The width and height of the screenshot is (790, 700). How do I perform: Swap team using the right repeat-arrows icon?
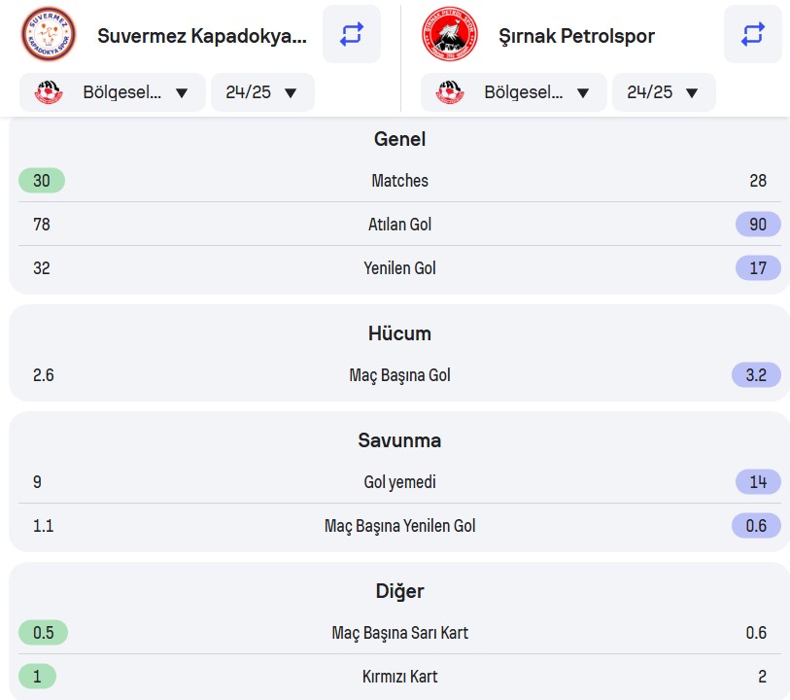click(753, 34)
